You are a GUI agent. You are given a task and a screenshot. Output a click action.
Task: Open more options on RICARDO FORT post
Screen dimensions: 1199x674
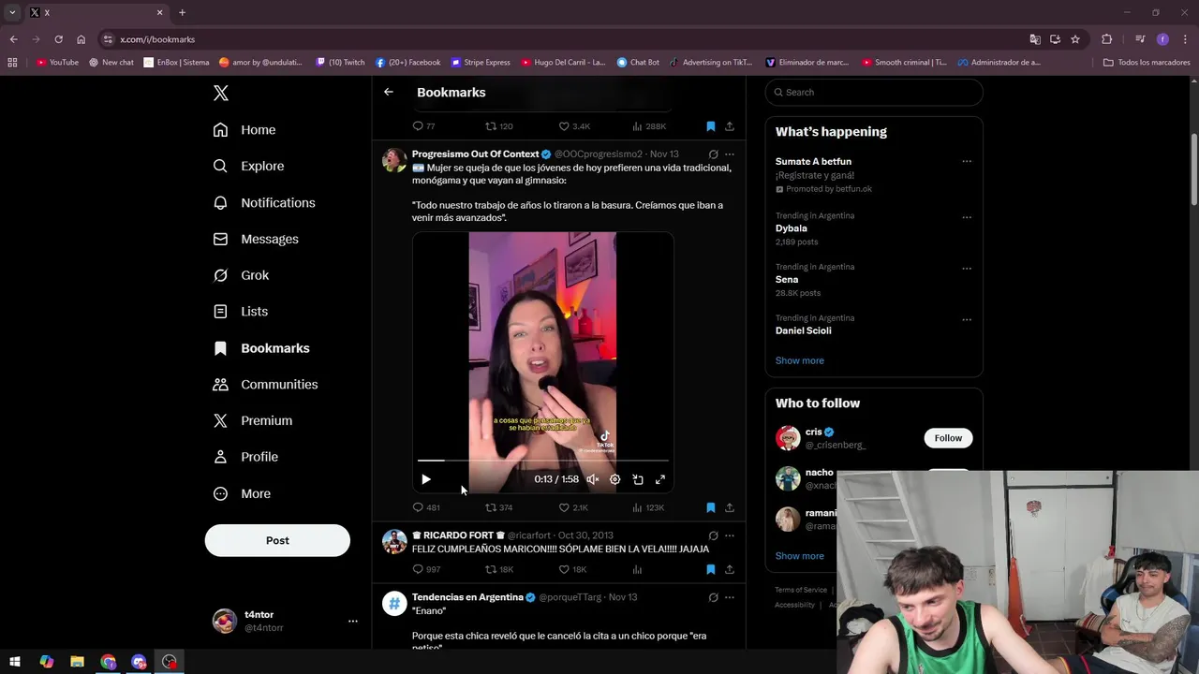pyautogui.click(x=730, y=535)
